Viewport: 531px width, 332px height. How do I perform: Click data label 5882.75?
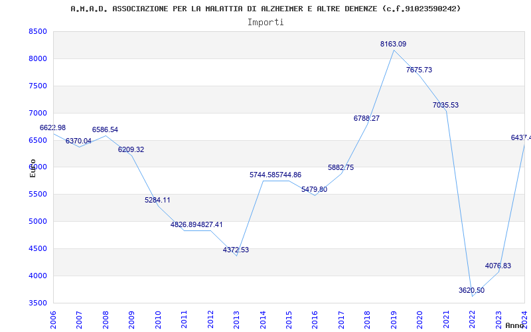pos(341,167)
